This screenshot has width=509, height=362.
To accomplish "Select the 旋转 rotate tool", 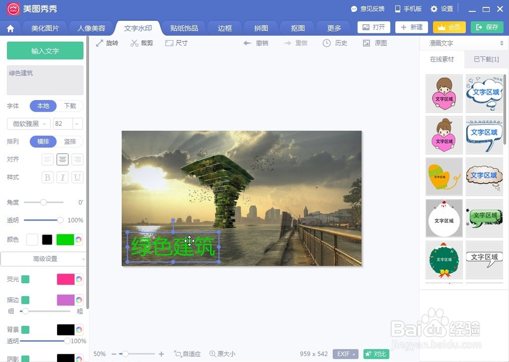I will pyautogui.click(x=107, y=43).
